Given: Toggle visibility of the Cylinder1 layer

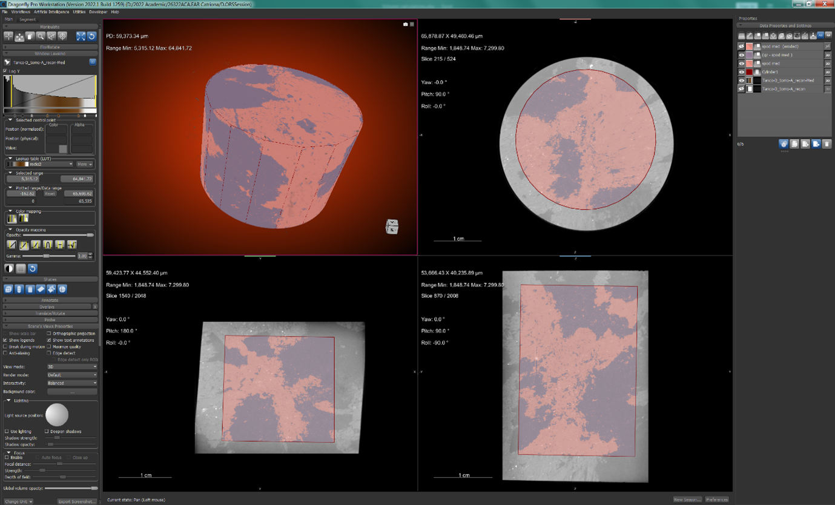Looking at the screenshot, I should [x=741, y=72].
